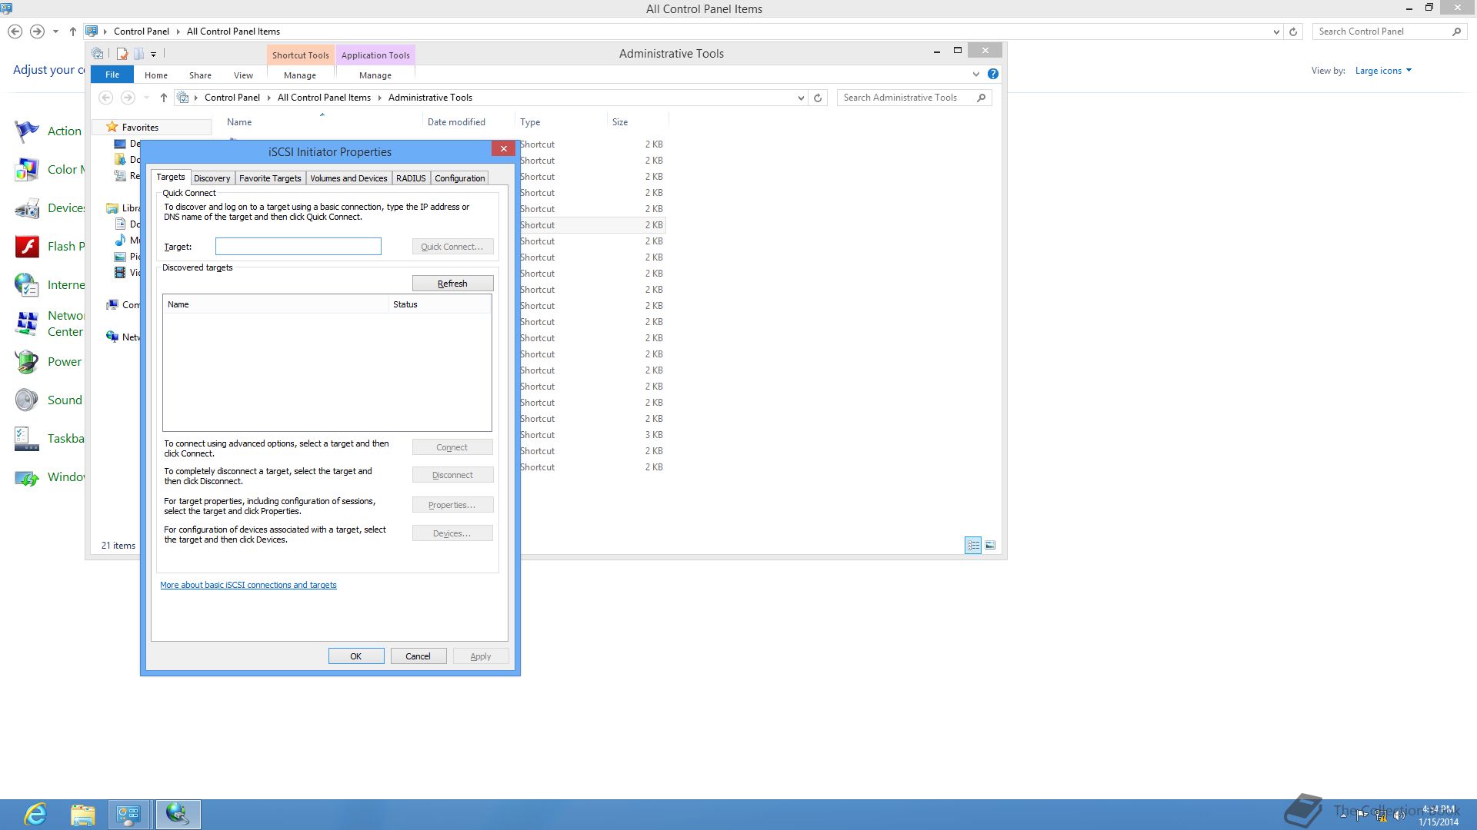Open the Taskbar settings icon
The image size is (1477, 830).
27,439
